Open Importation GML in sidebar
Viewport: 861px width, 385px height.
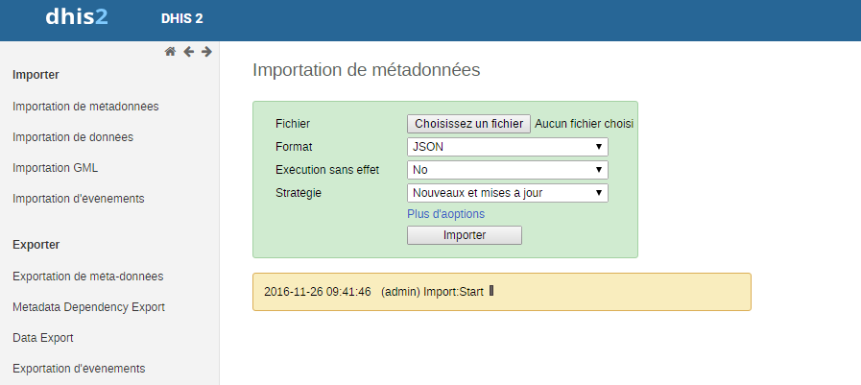[56, 168]
